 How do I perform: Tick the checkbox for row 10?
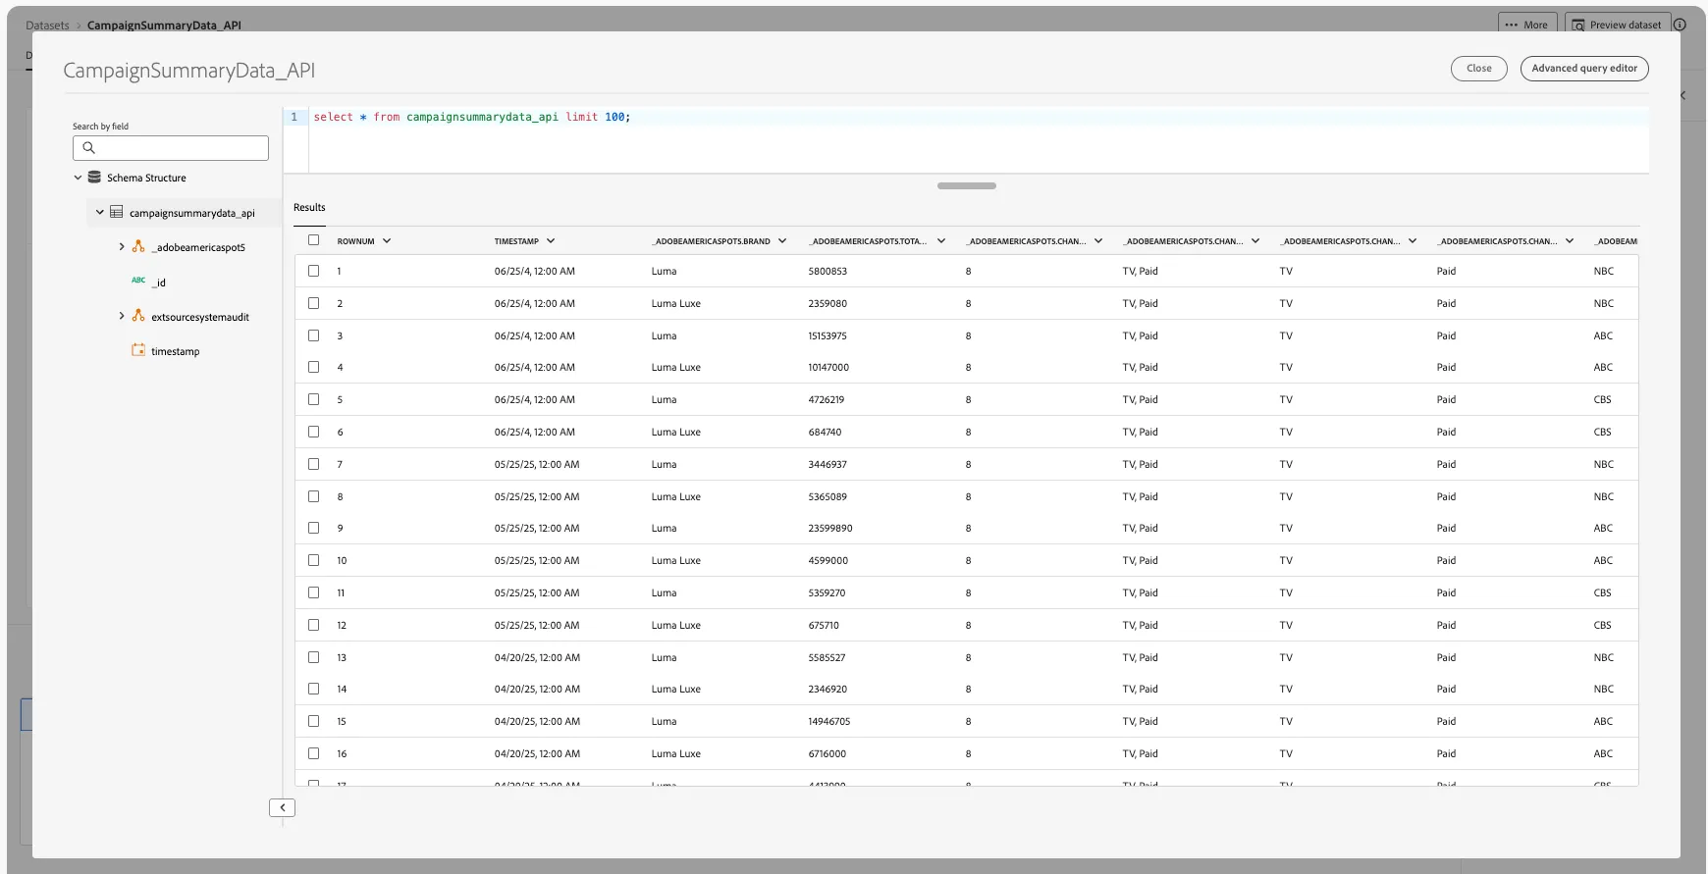click(x=314, y=560)
